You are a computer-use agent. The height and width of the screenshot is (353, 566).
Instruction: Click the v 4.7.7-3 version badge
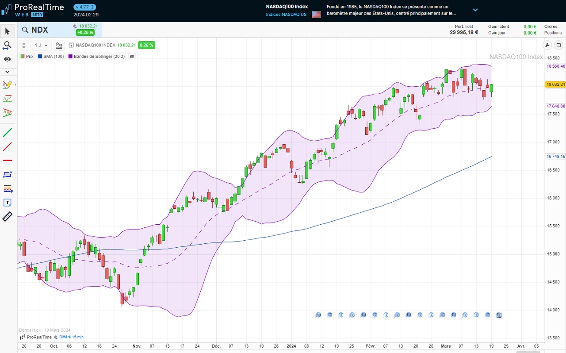[84, 7]
